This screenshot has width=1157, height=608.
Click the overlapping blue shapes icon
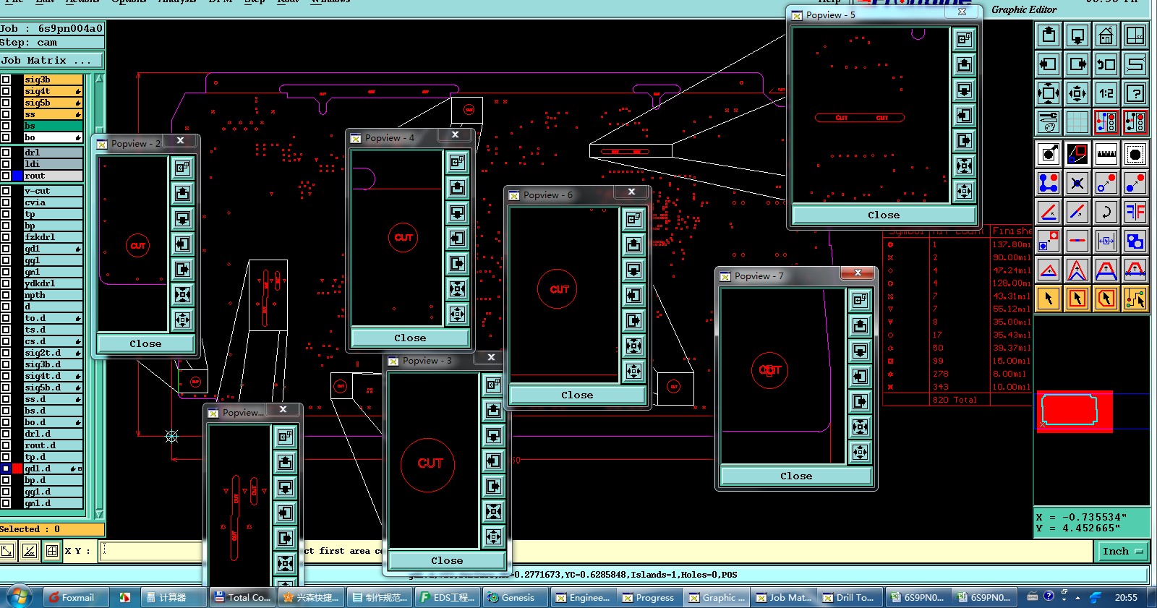tap(1135, 241)
